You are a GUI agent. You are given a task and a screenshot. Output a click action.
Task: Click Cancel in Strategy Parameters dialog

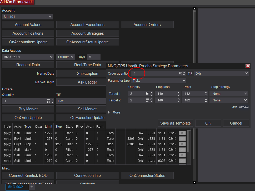pyautogui.click(x=236, y=123)
